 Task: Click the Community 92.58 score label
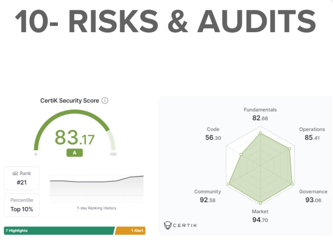[208, 196]
